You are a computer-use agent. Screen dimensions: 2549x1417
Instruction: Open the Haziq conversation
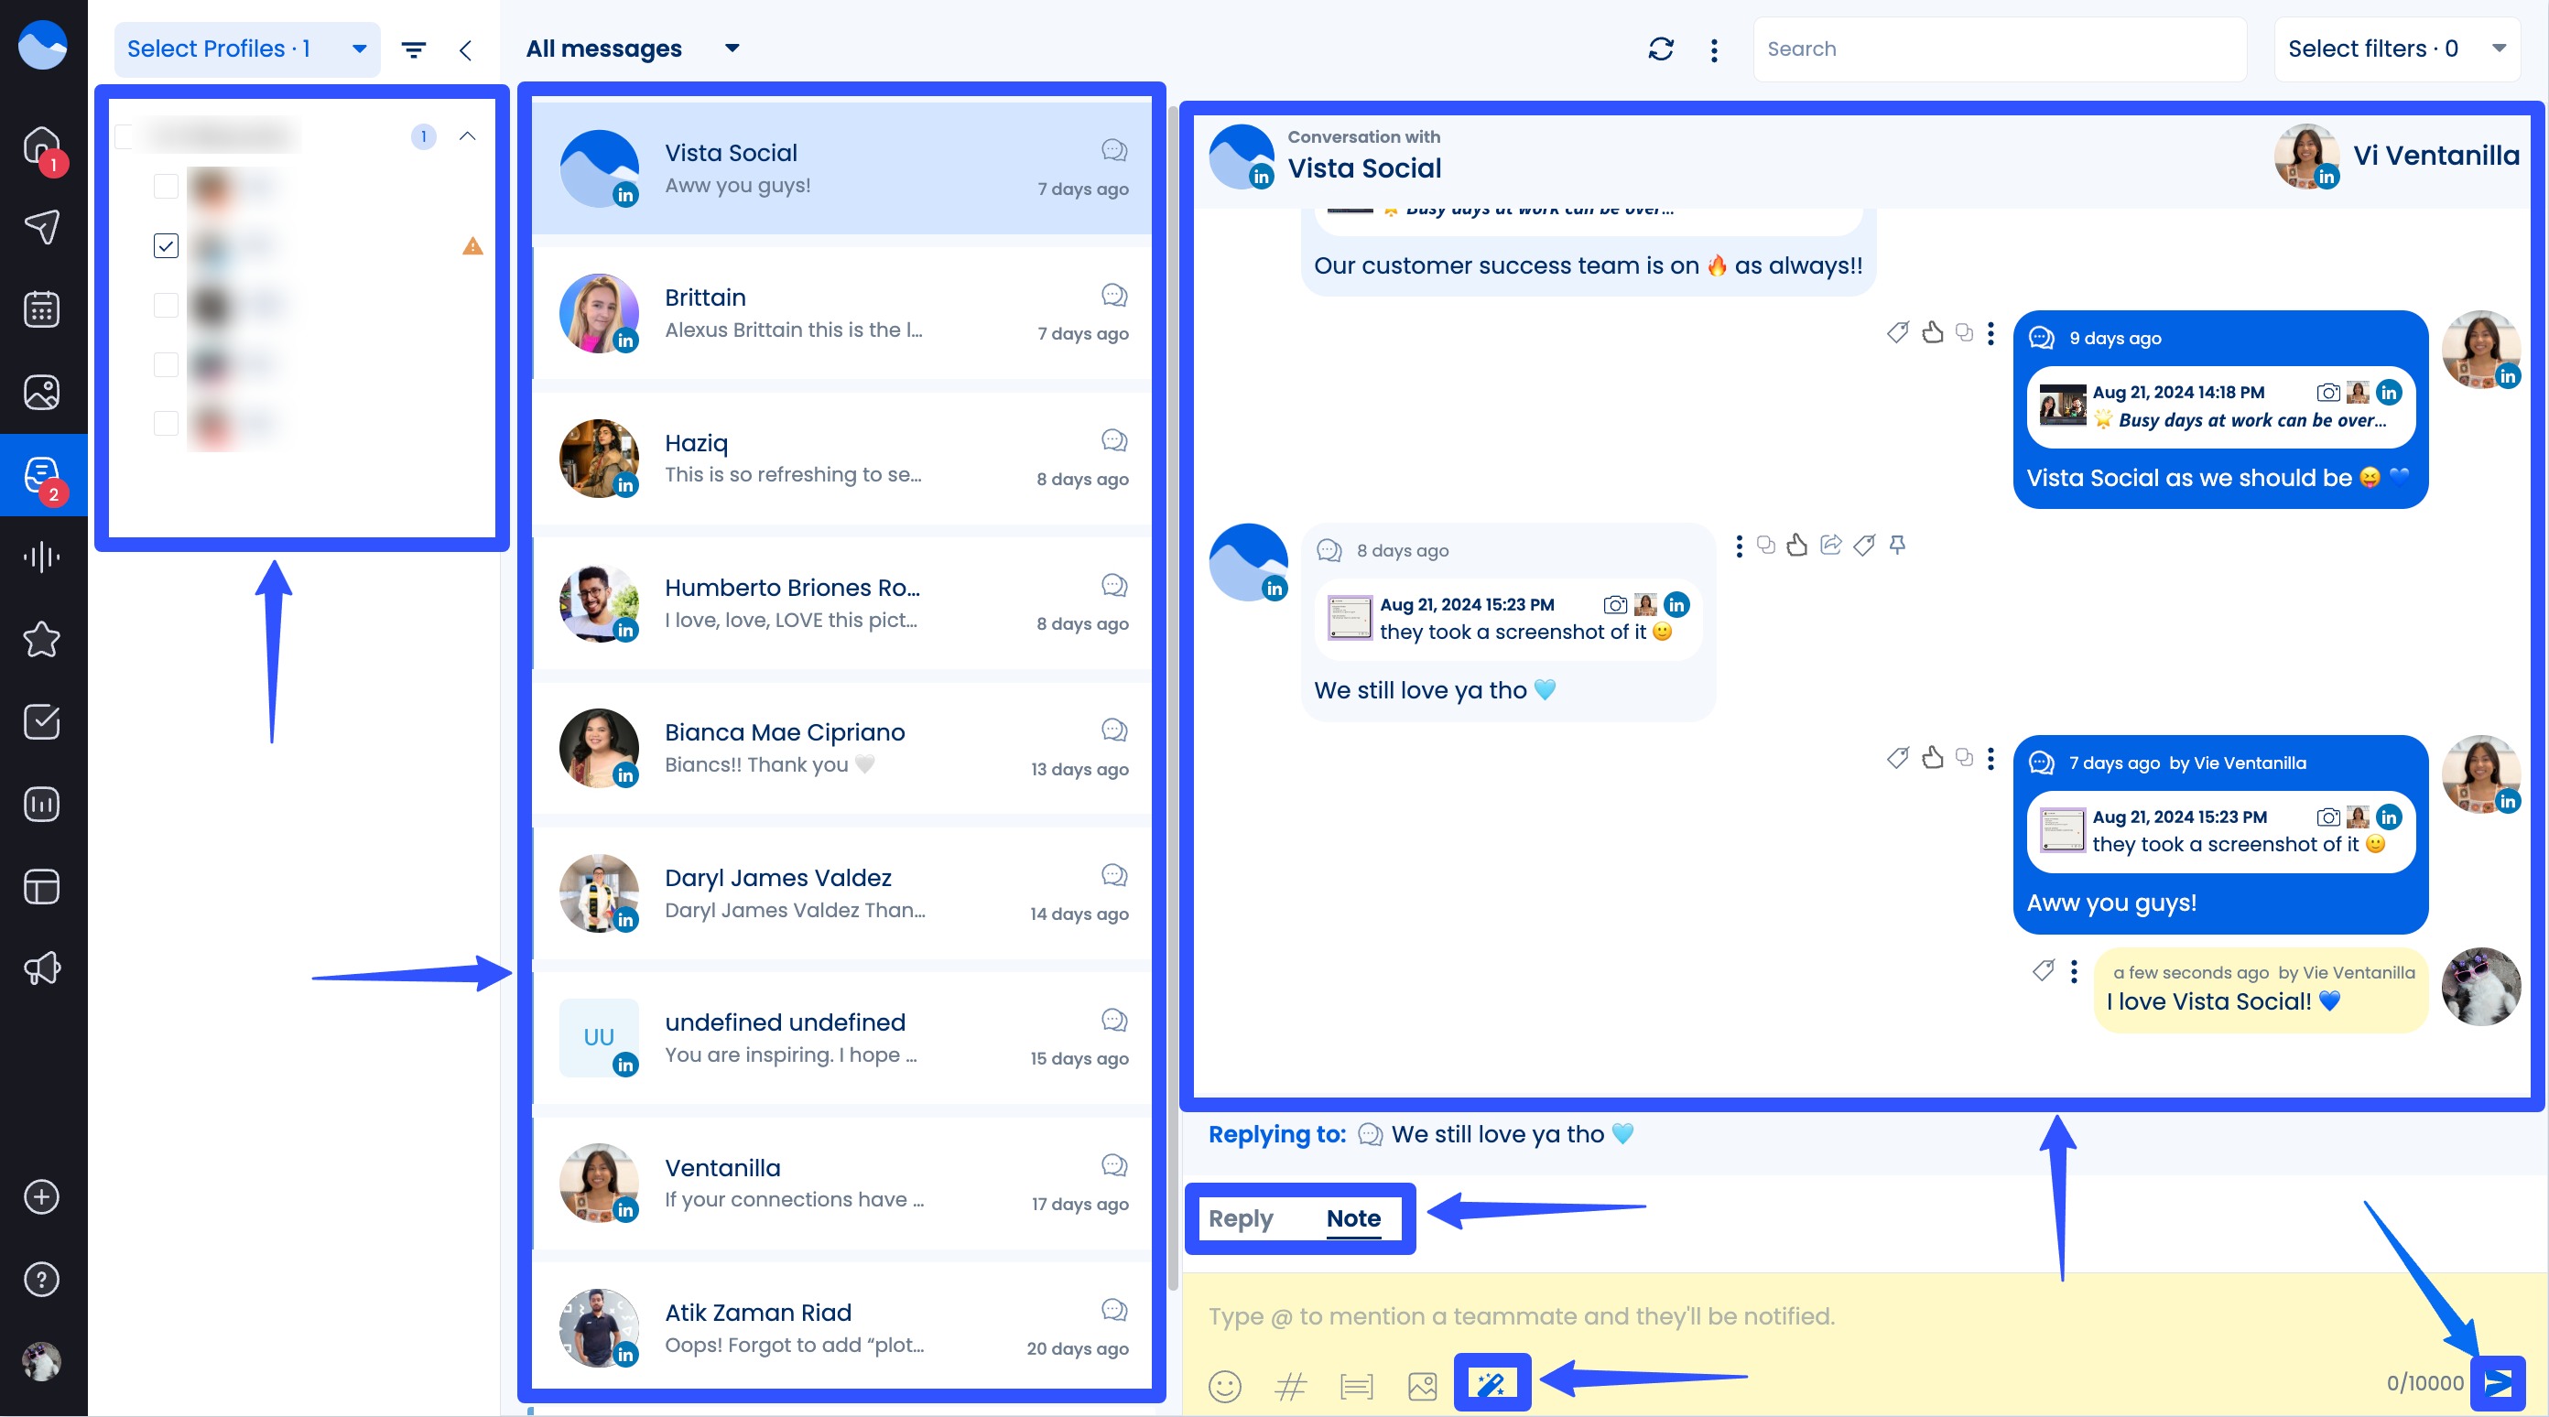841,459
